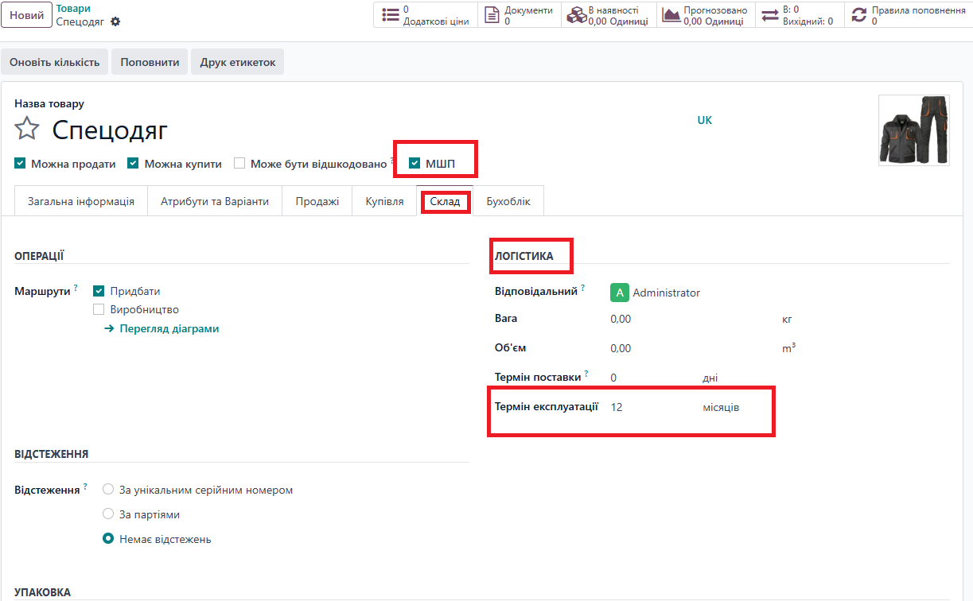
Task: Enable the Може бути відшкодовано checkbox
Action: (239, 164)
